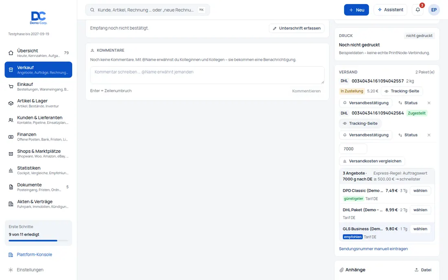Click the Übersicht home icon
The image size is (448, 280).
(x=11, y=53)
